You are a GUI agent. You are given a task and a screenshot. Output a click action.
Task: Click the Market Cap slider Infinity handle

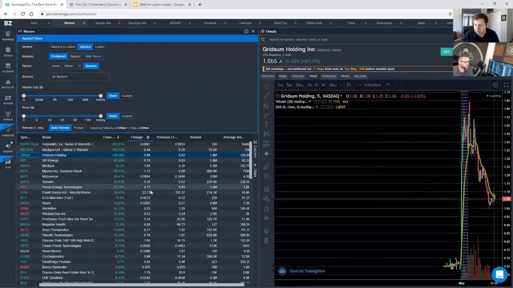tap(101, 96)
